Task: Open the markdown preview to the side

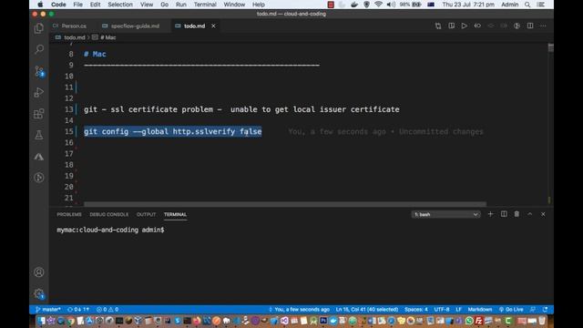Action: (452, 26)
